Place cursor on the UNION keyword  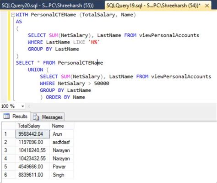point(36,70)
